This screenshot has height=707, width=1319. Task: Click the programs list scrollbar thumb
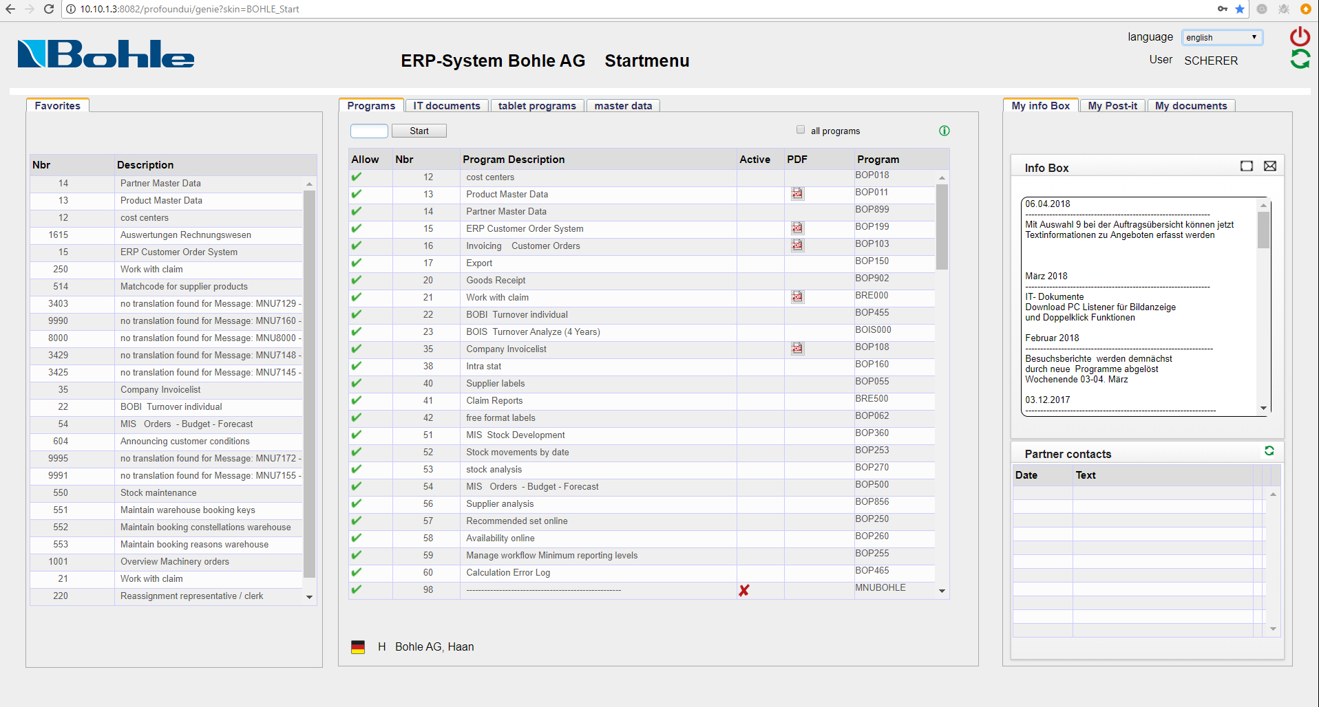pyautogui.click(x=942, y=227)
